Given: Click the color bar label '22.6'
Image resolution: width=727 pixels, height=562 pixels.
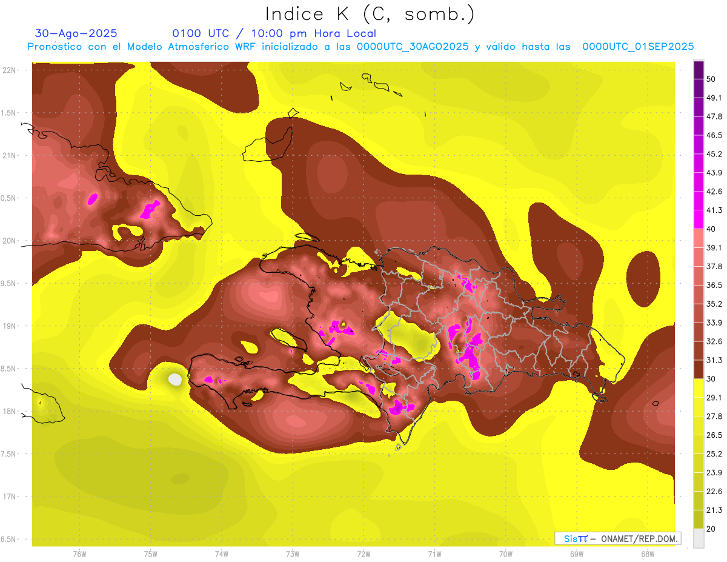Looking at the screenshot, I should tap(714, 492).
